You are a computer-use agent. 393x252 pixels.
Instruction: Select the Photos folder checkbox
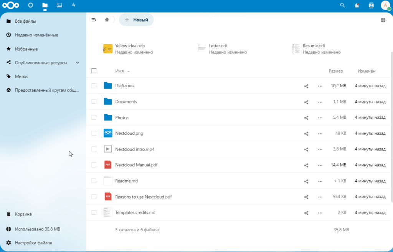point(94,118)
